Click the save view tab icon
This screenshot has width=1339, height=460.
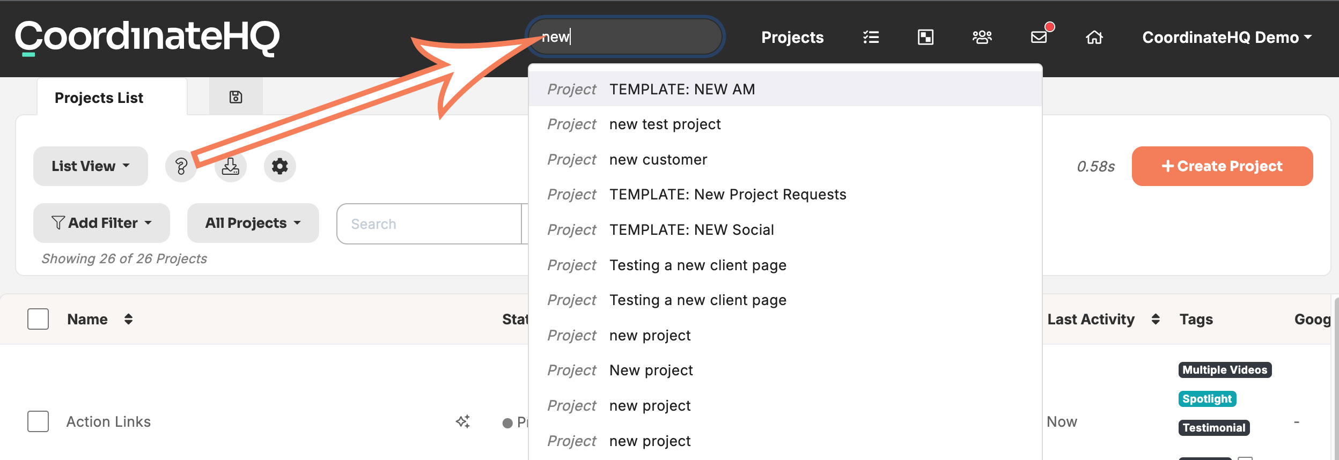pos(236,97)
